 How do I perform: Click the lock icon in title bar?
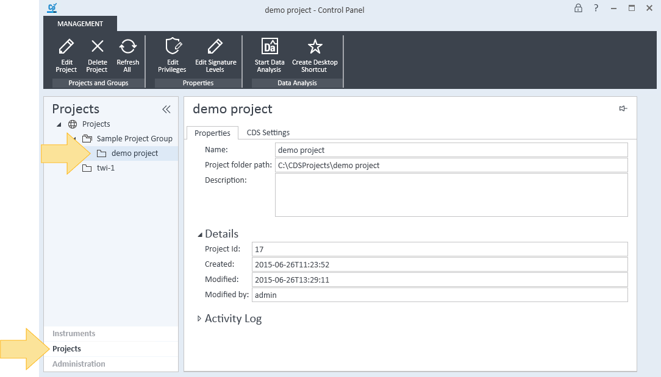point(578,8)
